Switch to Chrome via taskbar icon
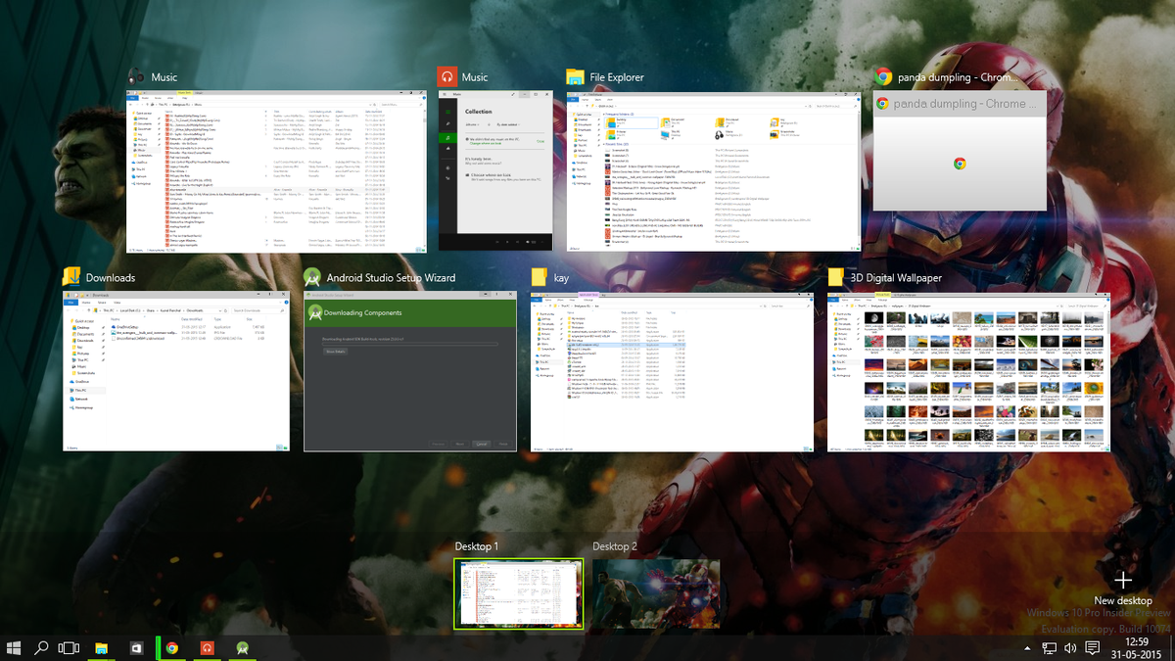Screen dimensions: 1175x661 [171, 647]
